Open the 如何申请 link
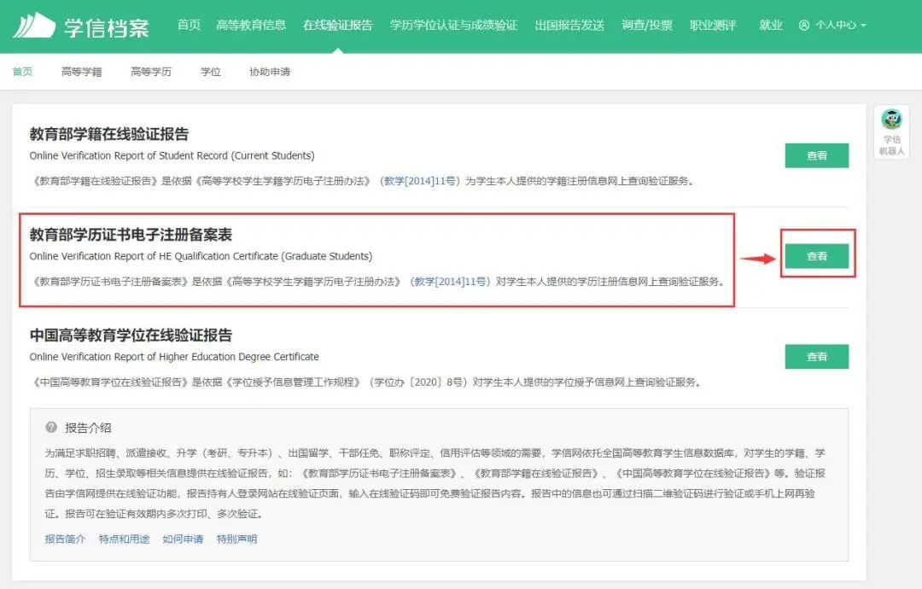 [x=183, y=539]
